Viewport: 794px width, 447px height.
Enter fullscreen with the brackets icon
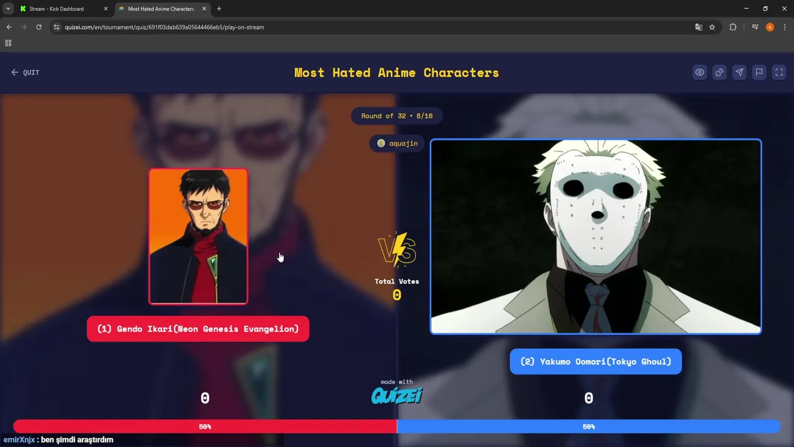point(779,72)
